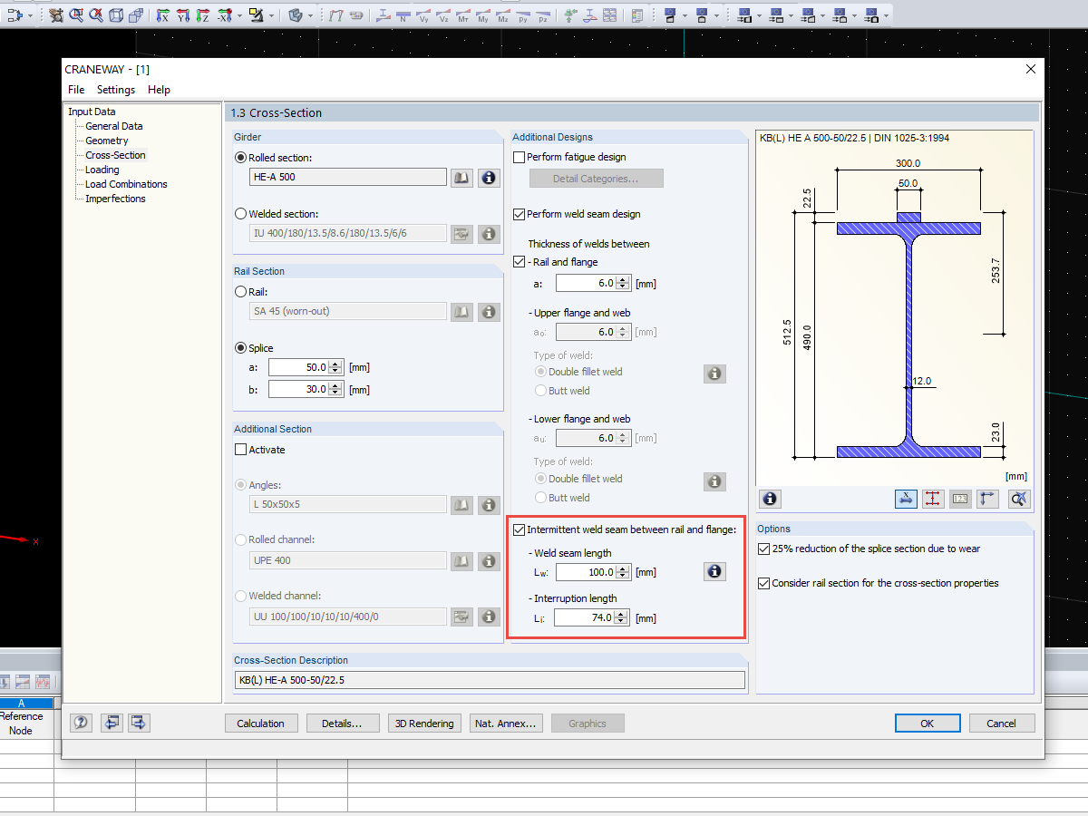
Task: Uncheck 25% reduction of splice section due to wear
Action: point(763,549)
